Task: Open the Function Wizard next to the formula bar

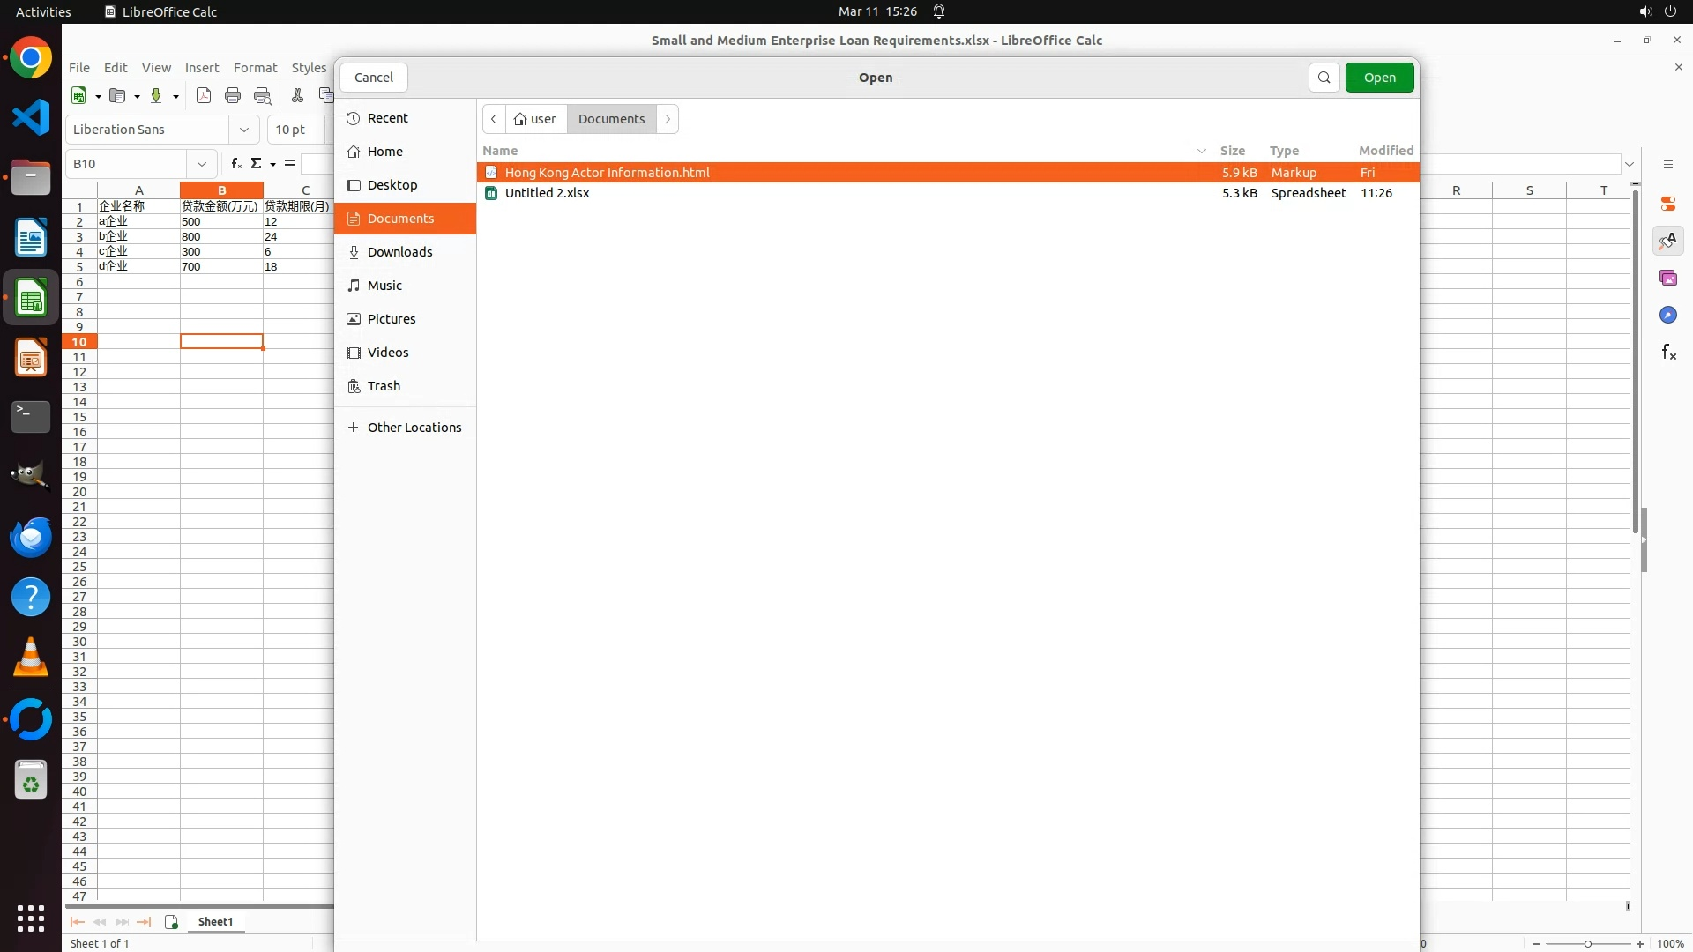Action: [x=235, y=164]
